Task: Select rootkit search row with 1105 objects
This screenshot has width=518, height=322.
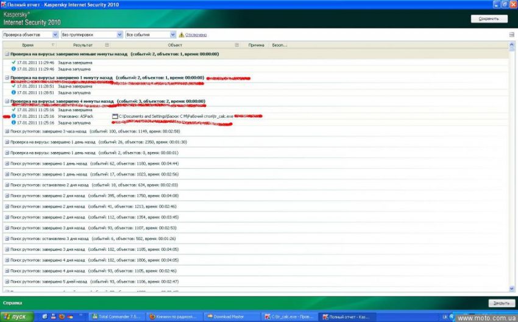Action: click(x=255, y=270)
